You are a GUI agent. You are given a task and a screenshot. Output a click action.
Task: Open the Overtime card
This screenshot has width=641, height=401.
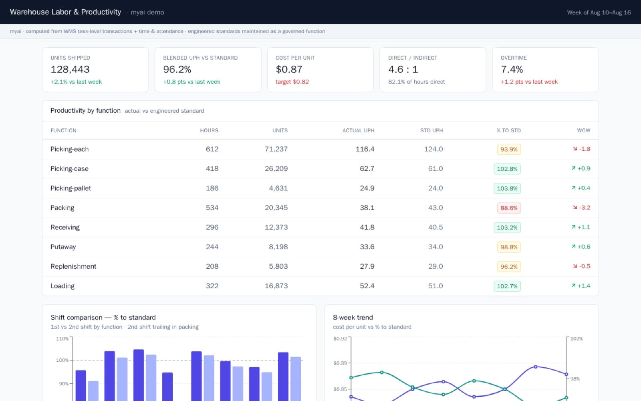click(546, 70)
